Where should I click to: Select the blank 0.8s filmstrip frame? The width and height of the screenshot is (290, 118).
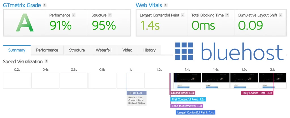tap(102, 81)
